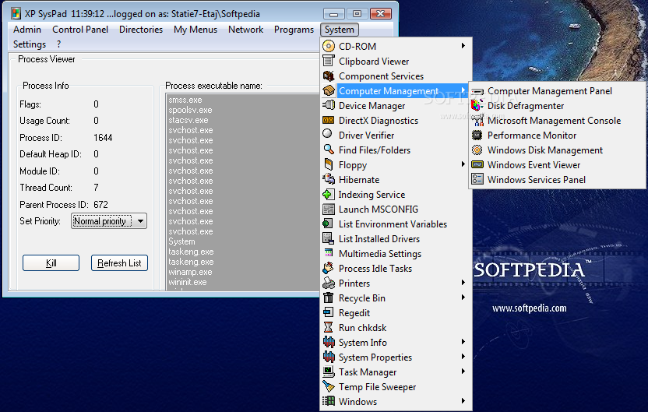Click the Process Idle Tasks icon
The image size is (648, 412).
click(x=329, y=268)
